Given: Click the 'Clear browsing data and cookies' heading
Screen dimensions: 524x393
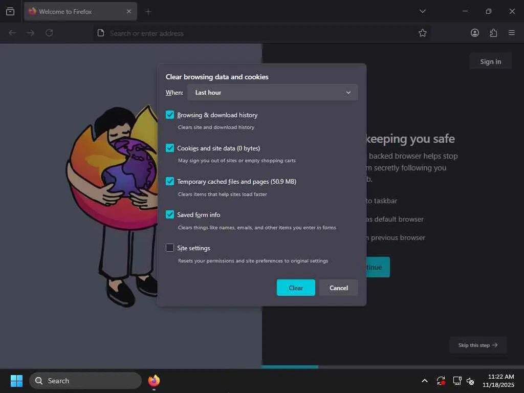Looking at the screenshot, I should (217, 77).
